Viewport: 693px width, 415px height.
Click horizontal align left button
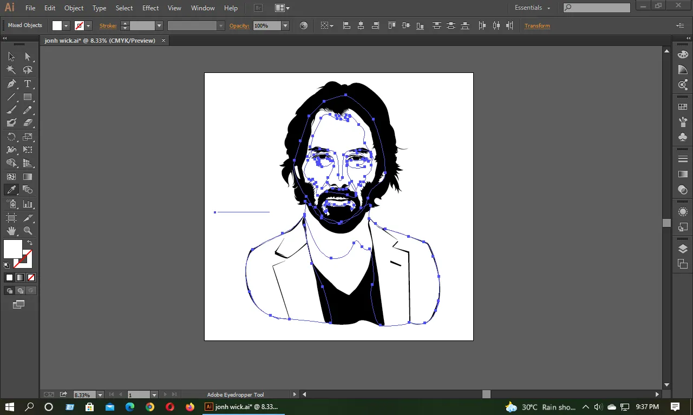tap(346, 25)
